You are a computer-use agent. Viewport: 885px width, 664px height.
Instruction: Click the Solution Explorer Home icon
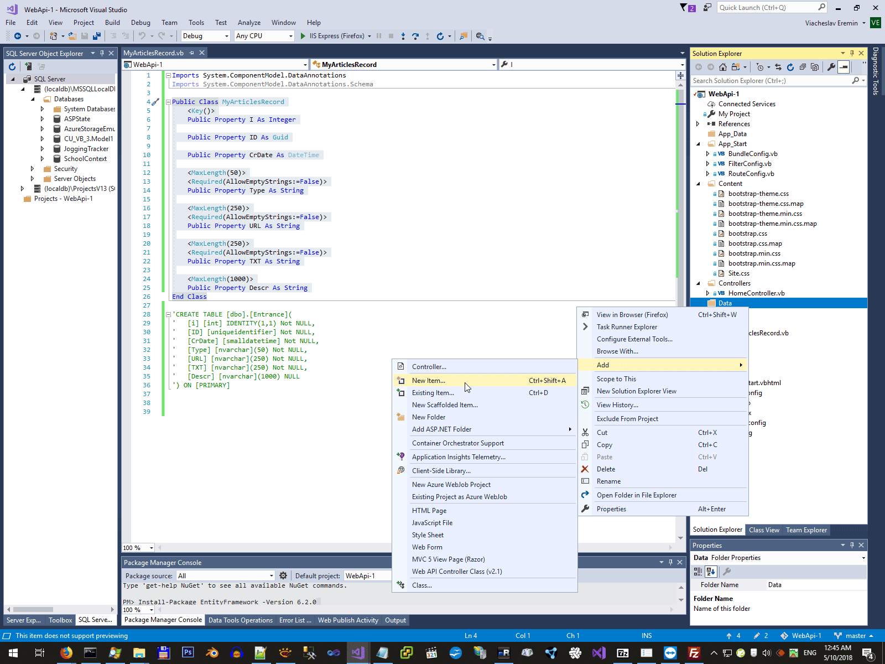click(723, 67)
